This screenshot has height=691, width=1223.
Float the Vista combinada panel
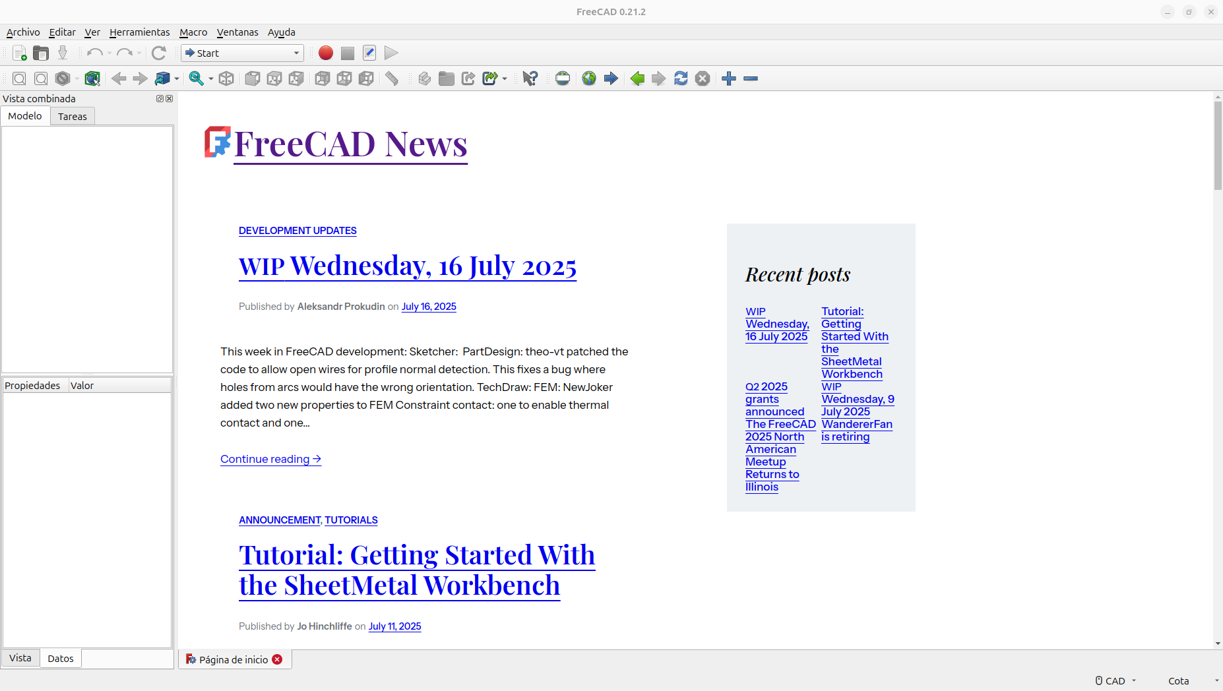pyautogui.click(x=160, y=99)
